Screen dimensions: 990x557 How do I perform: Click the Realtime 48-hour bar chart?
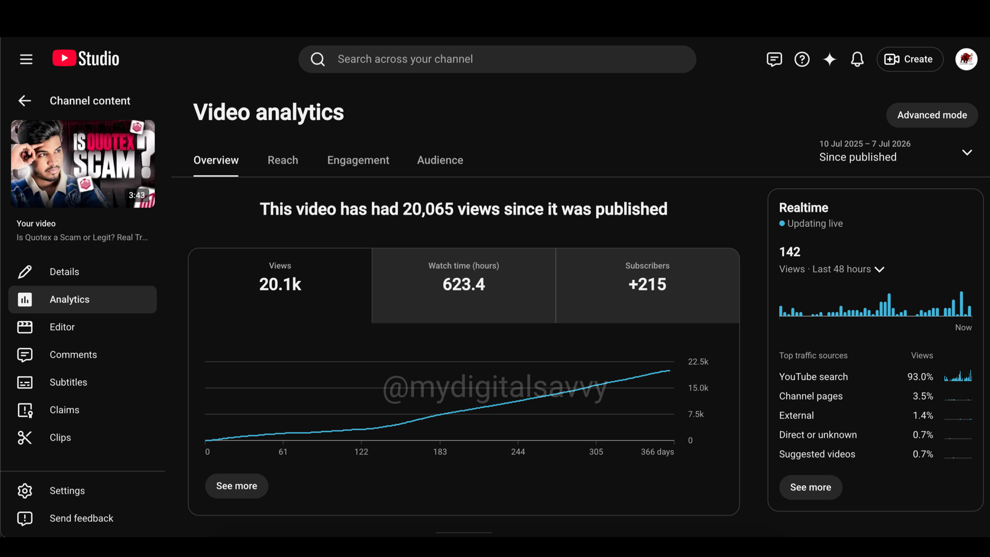pos(876,304)
